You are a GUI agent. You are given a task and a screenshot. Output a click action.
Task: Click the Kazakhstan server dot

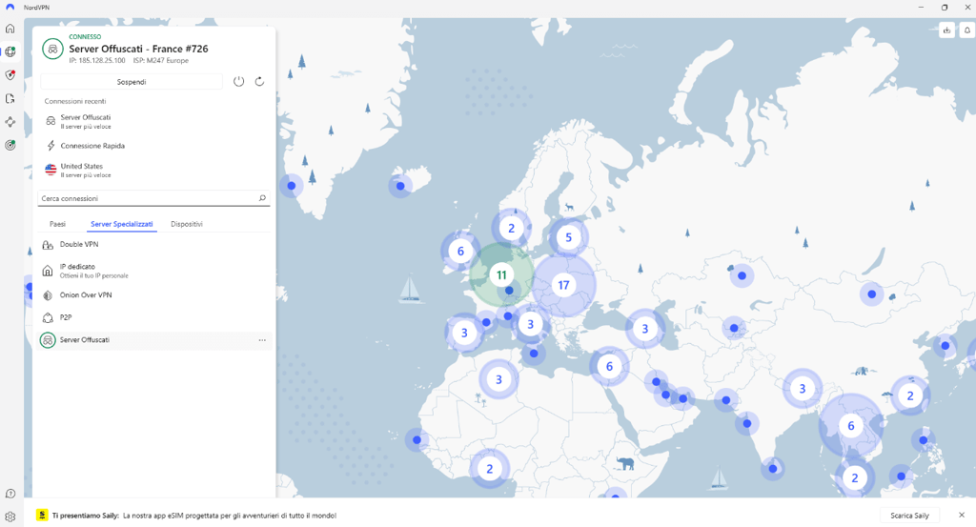point(742,275)
